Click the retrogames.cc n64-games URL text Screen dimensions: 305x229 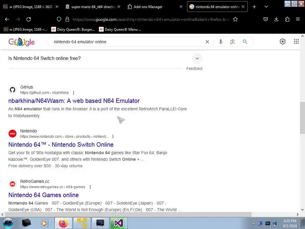(x=52, y=187)
